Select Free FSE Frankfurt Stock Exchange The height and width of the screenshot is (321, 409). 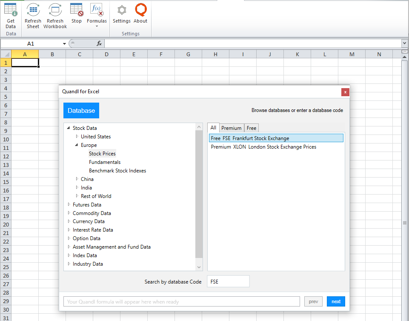tap(276, 138)
